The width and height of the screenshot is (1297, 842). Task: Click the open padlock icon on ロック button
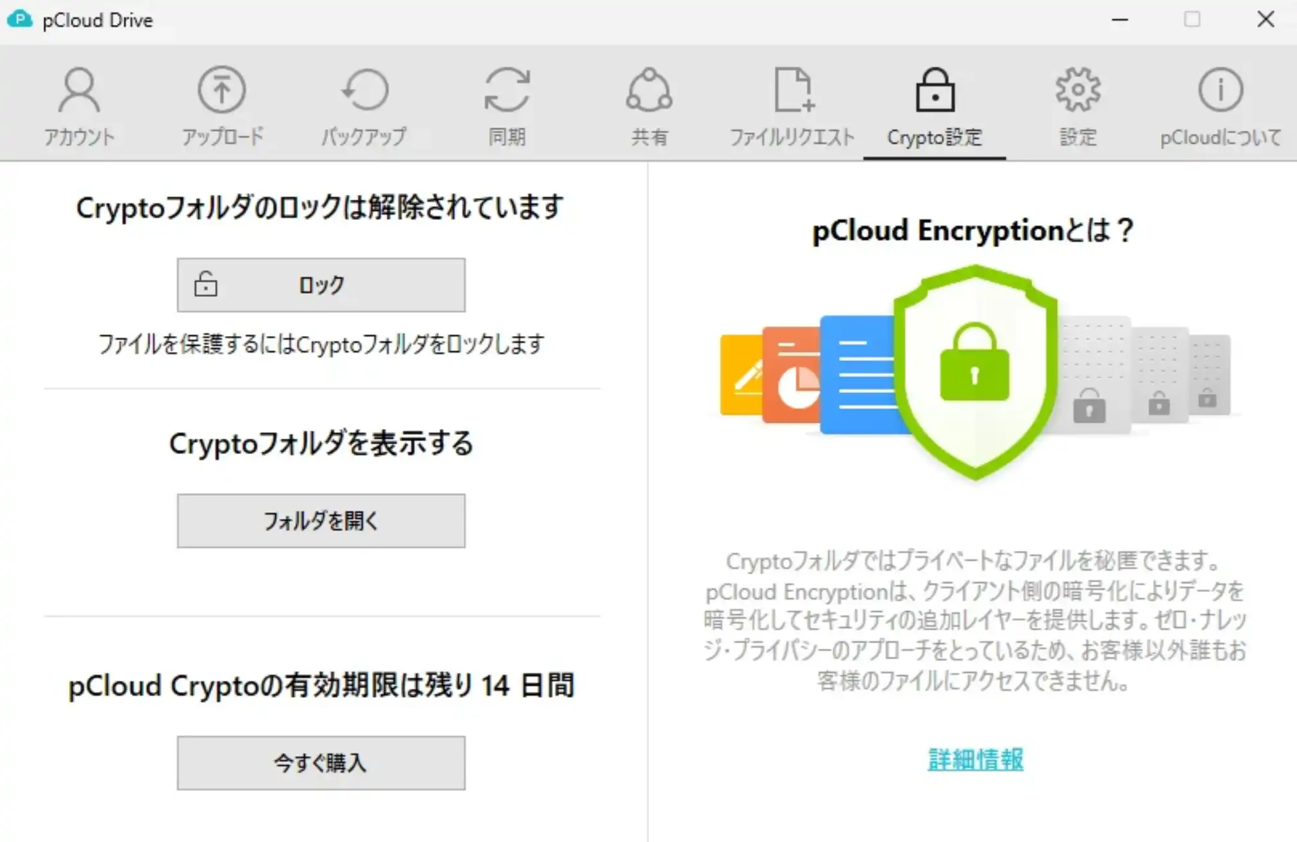click(x=206, y=284)
